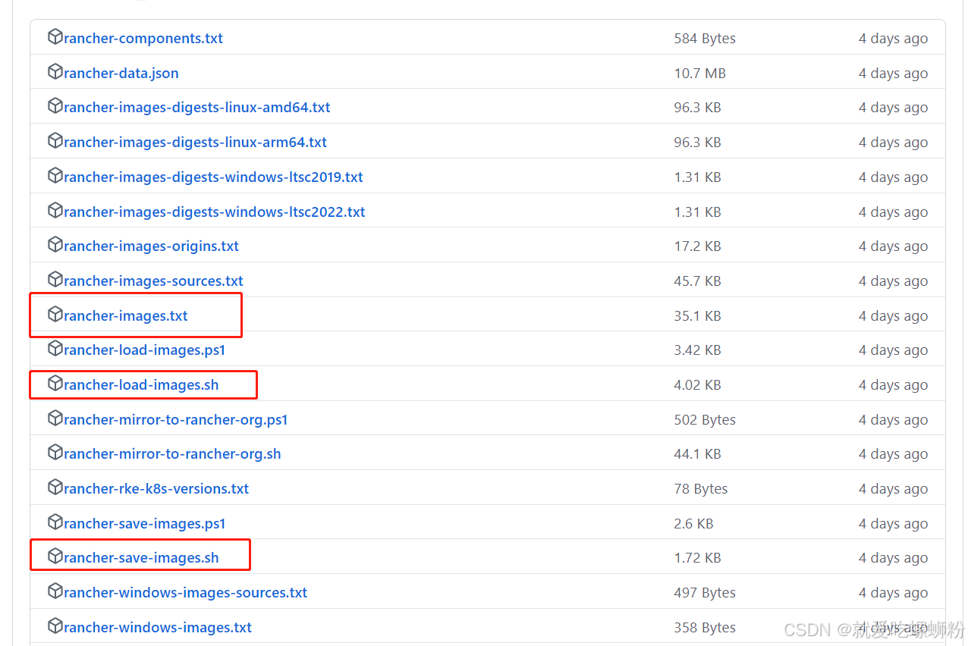Viewport: 968px width, 646px height.
Task: Click package icon beside rancher-images-digests-linux-arm64.txt
Action: click(x=55, y=141)
